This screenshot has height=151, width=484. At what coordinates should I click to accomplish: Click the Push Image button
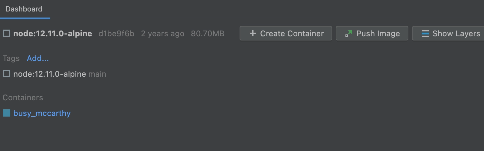pyautogui.click(x=372, y=33)
